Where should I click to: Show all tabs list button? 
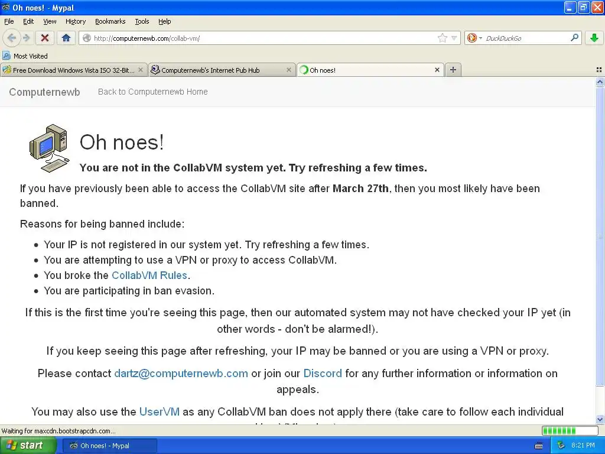[599, 70]
